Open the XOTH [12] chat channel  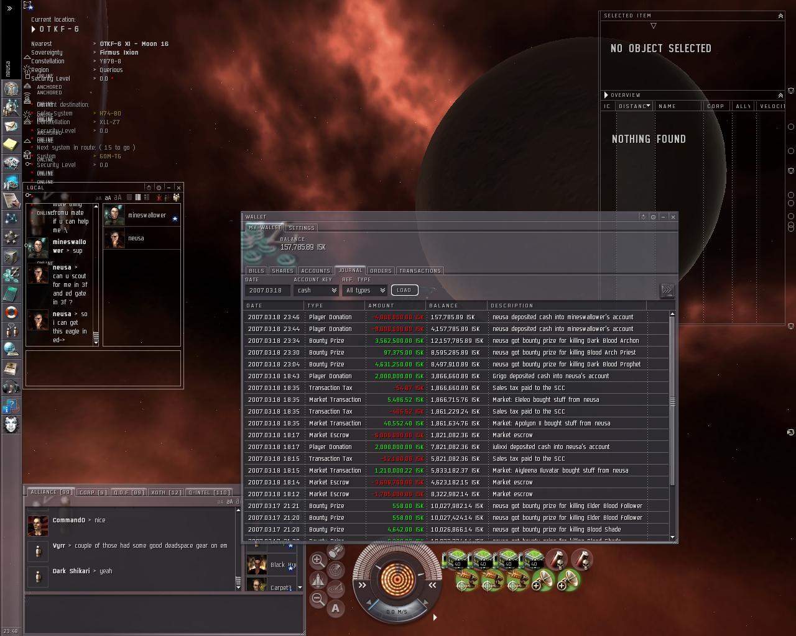[x=167, y=493]
